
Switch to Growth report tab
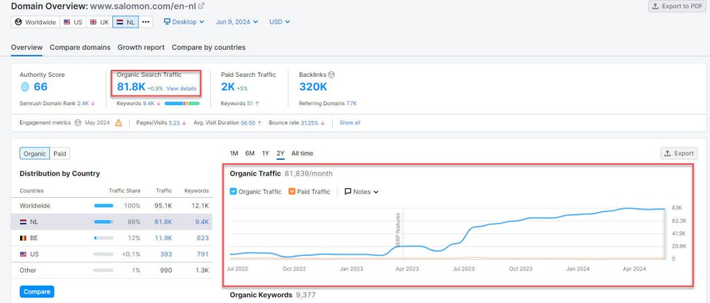[x=141, y=48]
